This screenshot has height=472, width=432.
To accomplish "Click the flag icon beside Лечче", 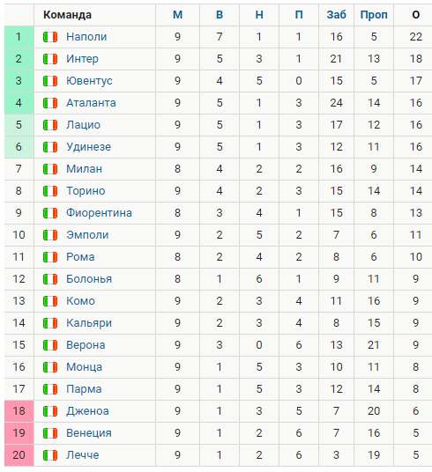I will (x=50, y=455).
